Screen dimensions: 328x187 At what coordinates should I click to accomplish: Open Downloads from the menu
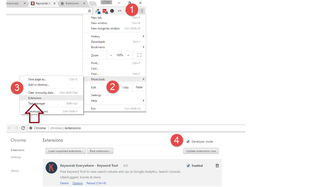[x=114, y=42]
